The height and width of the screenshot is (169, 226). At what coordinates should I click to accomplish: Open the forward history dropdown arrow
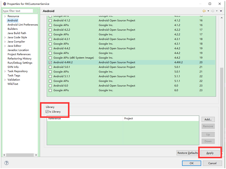[x=217, y=11]
